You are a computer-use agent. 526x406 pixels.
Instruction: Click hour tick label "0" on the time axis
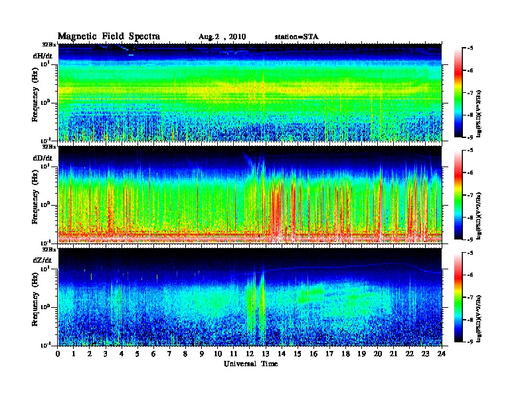click(x=58, y=354)
